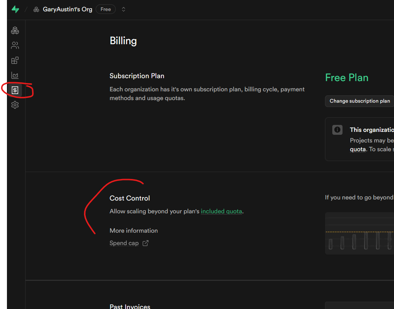Click the Cost Control chart preview

click(x=359, y=233)
